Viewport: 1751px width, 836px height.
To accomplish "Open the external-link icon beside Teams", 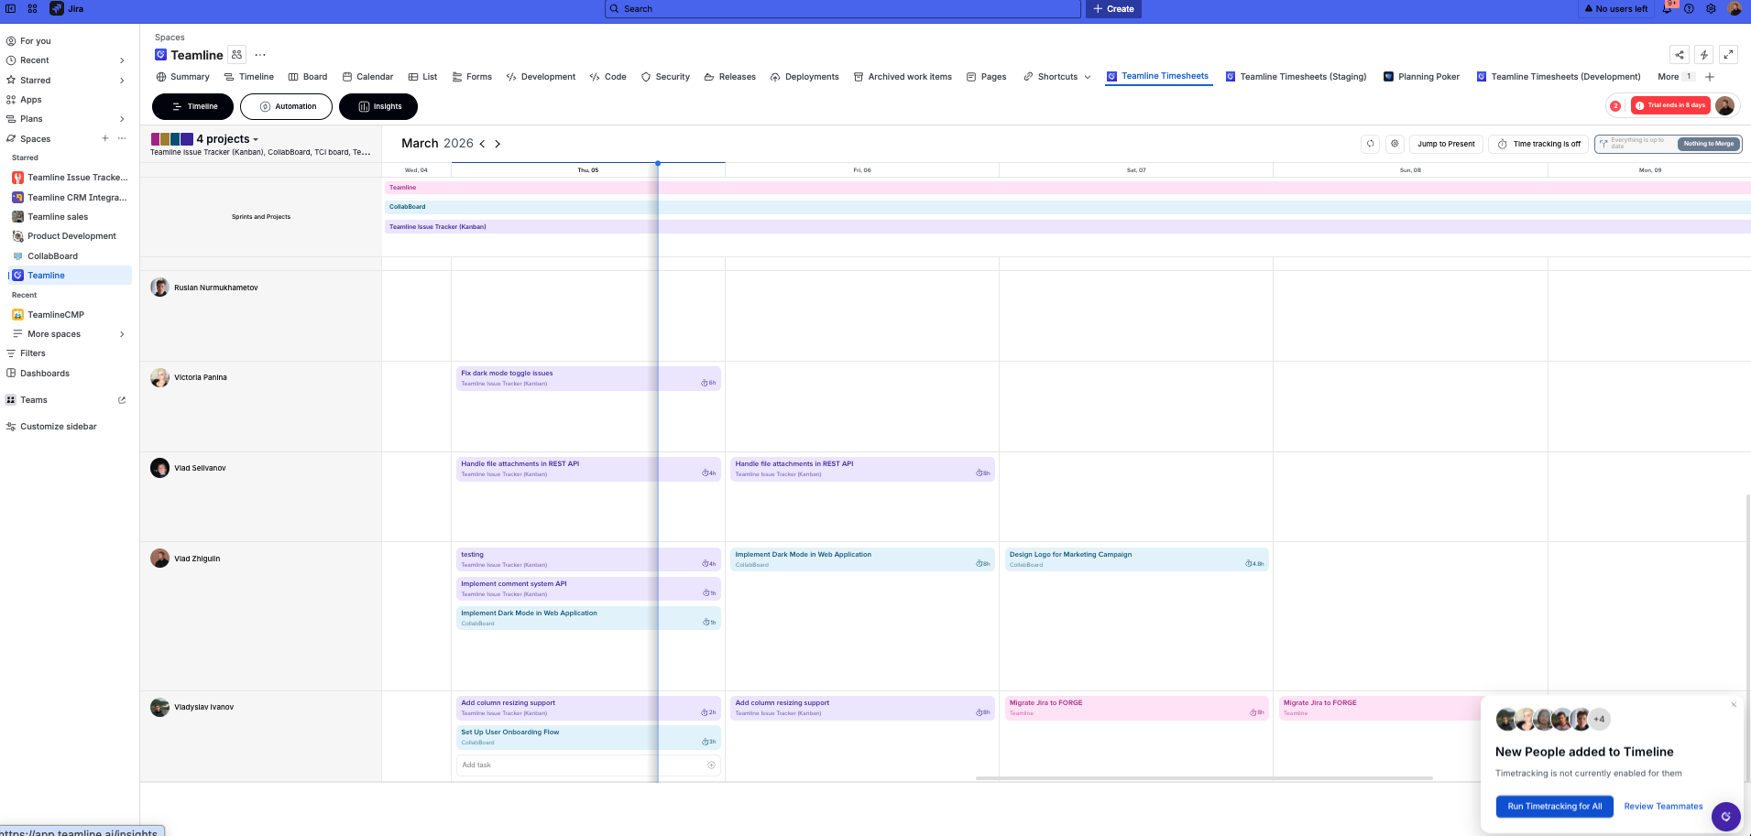I will click(122, 400).
